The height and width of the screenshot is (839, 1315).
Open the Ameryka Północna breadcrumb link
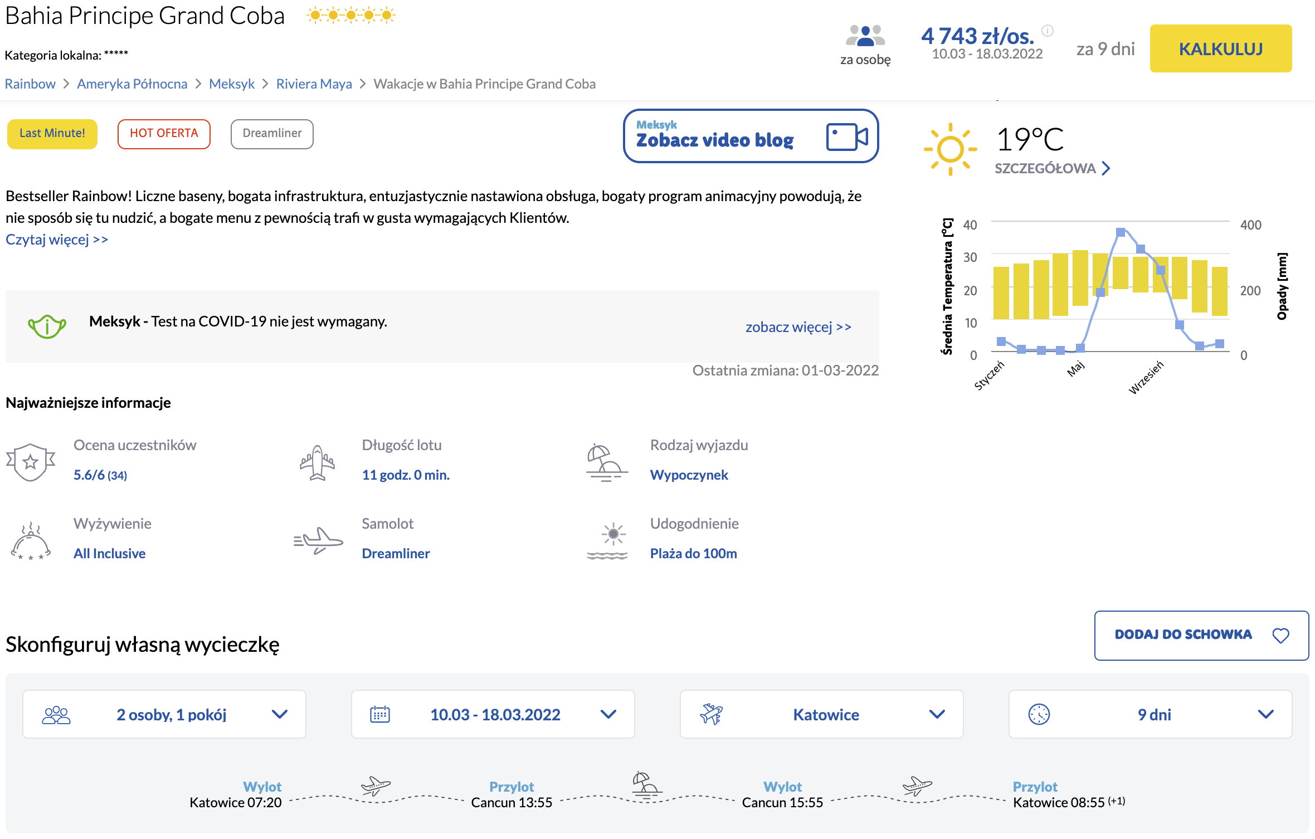pos(132,84)
